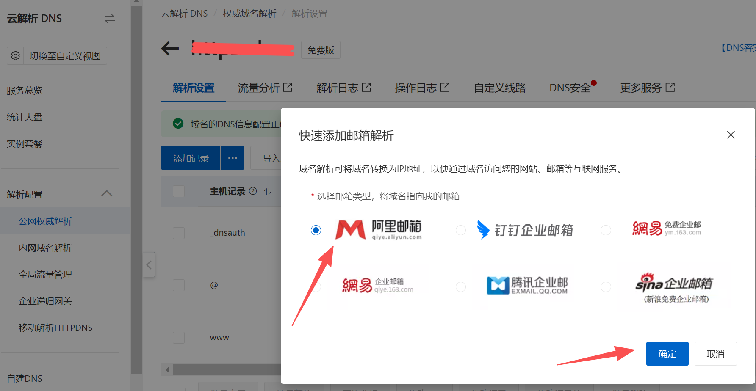Open the 解析日志 tab
The image size is (756, 391).
pyautogui.click(x=344, y=88)
